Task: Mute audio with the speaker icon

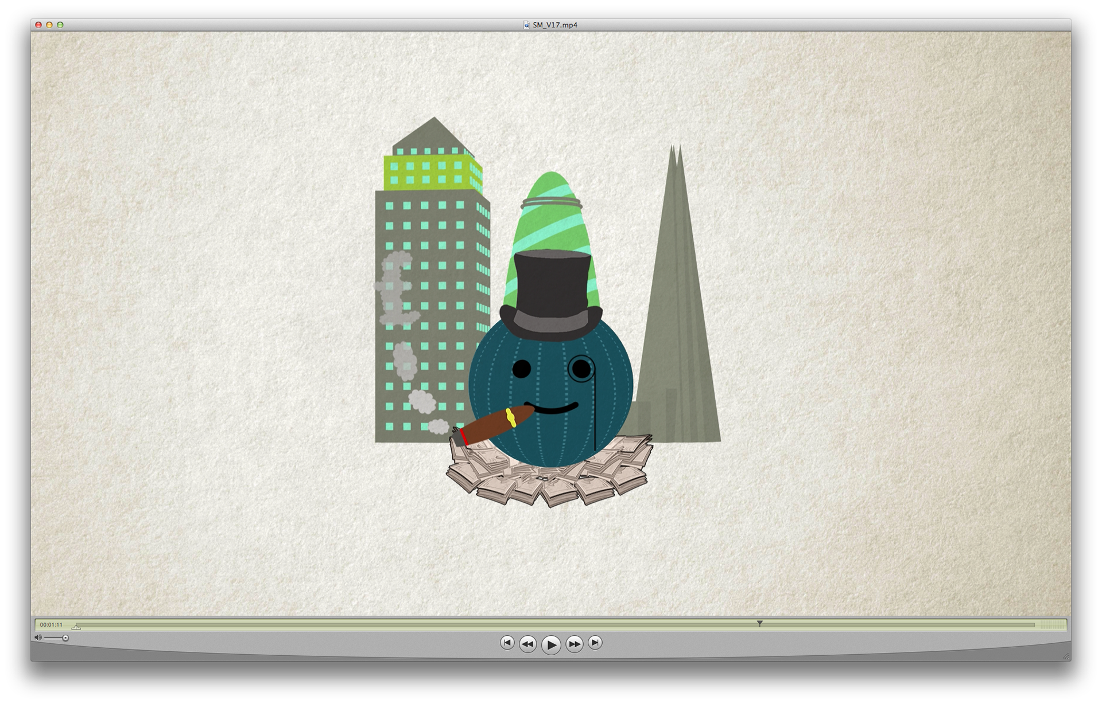Action: click(38, 637)
